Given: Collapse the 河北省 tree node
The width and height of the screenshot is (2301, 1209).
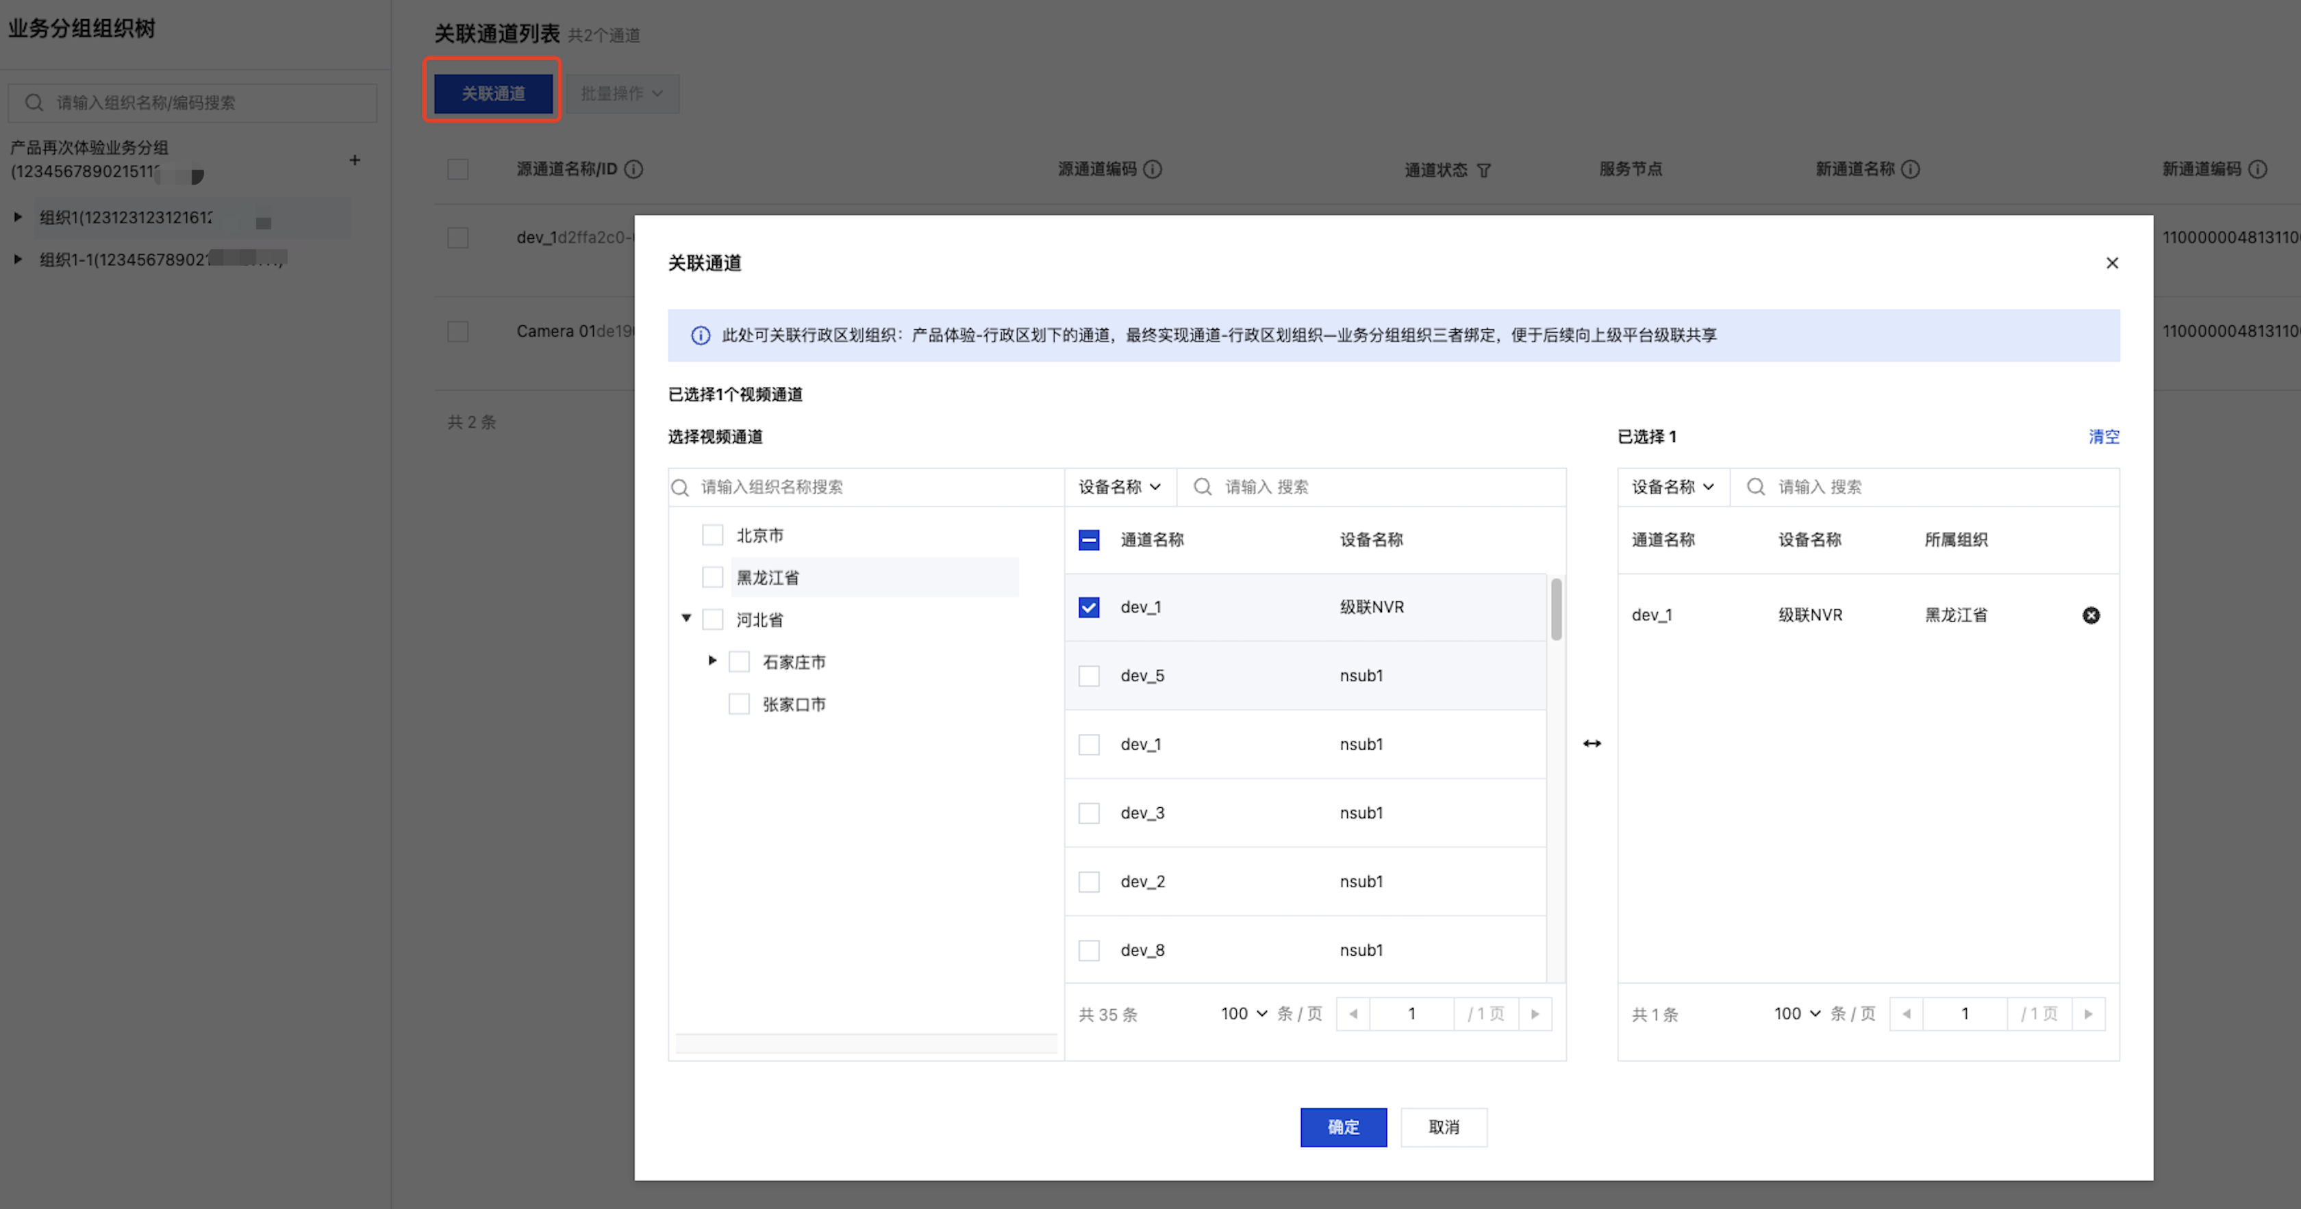Looking at the screenshot, I should [686, 618].
